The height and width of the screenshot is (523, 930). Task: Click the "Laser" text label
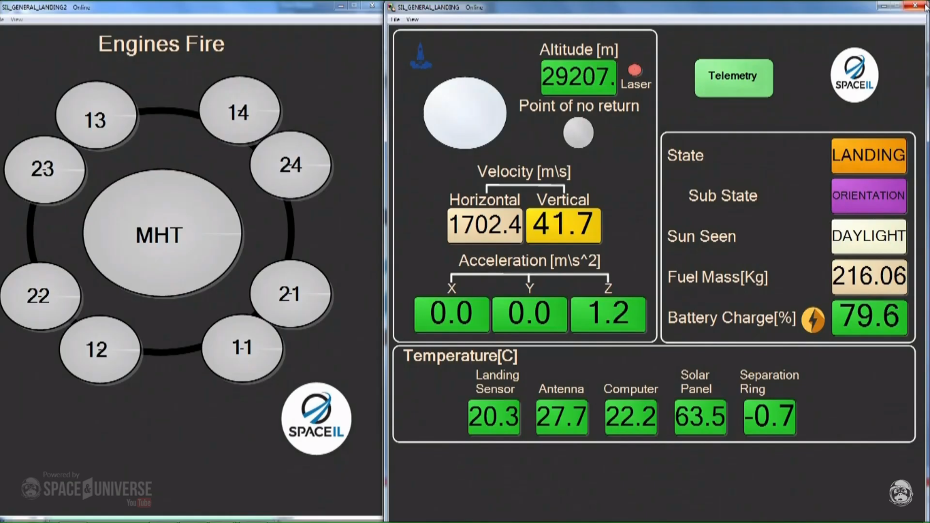pos(636,84)
